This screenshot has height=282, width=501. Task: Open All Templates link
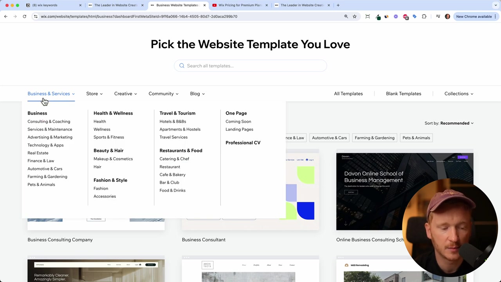(x=348, y=94)
